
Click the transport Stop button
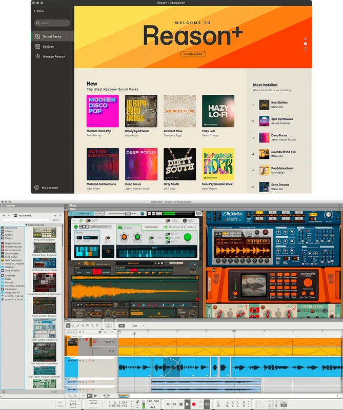(181, 404)
